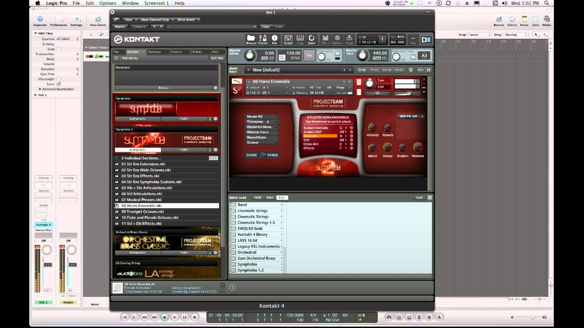Toggle the Loop checkbox in MIDI Thru
Image resolution: width=584 pixels, height=328 pixels.
pyautogui.click(x=58, y=49)
